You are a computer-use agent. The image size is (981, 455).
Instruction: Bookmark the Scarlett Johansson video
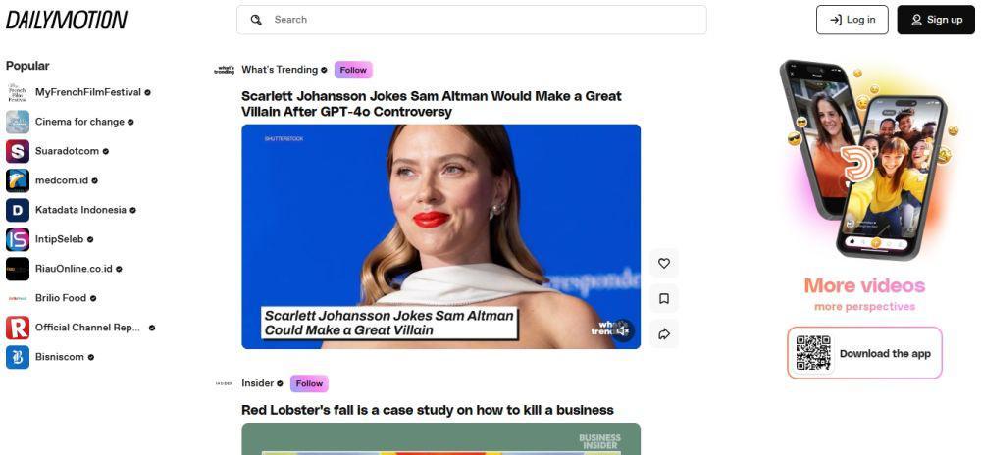[x=664, y=299]
